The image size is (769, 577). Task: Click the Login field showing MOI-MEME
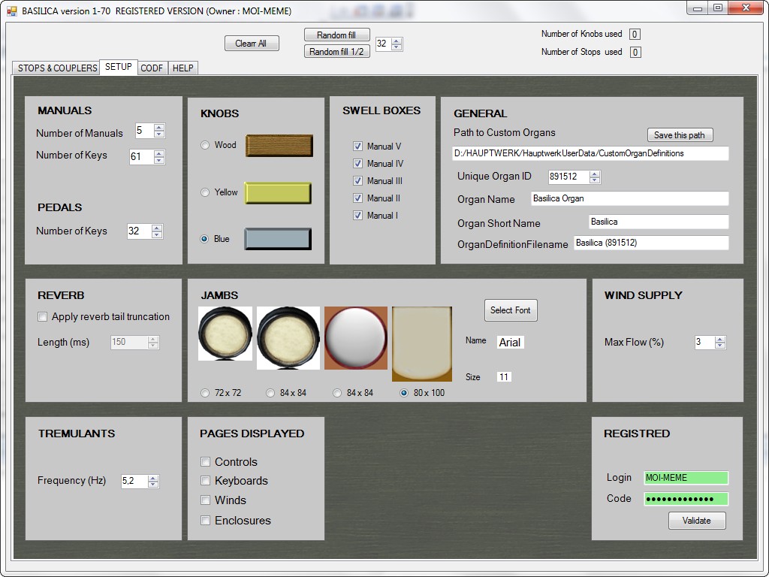[x=686, y=478]
